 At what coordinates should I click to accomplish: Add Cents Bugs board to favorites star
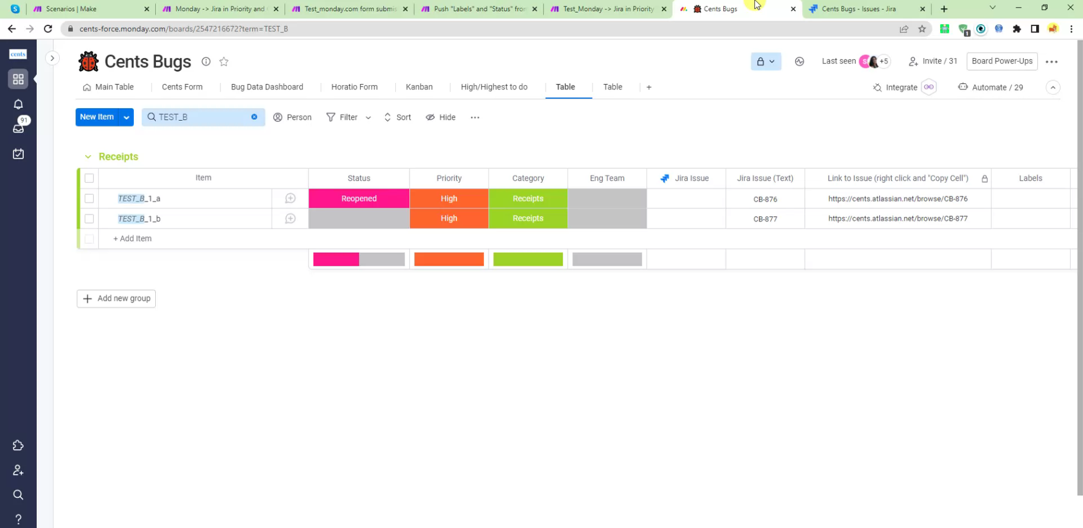[x=224, y=62]
